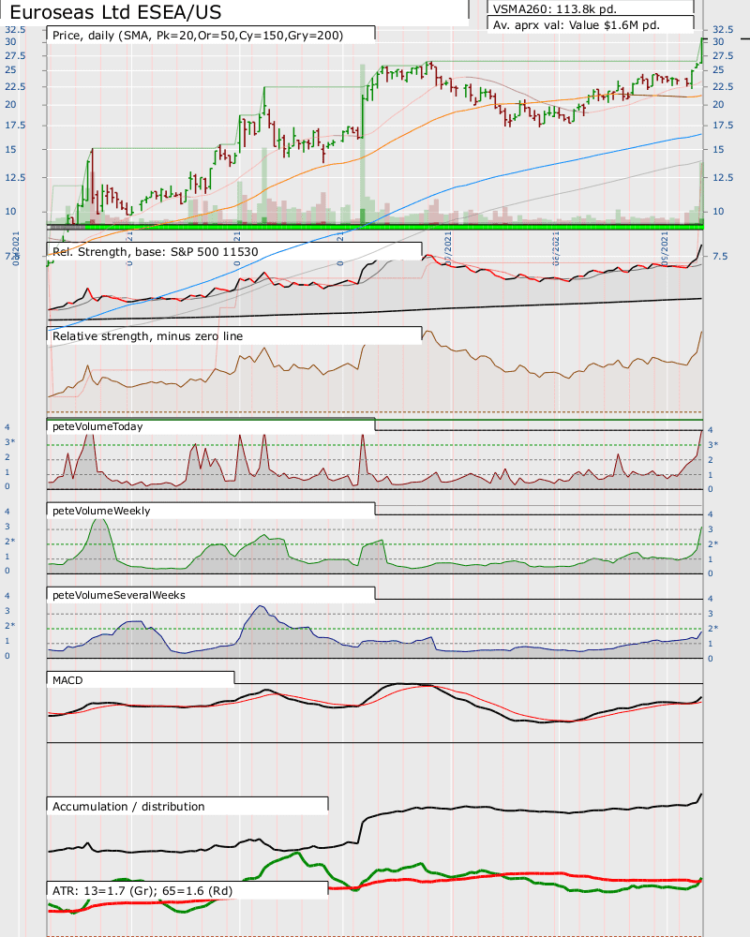Screen dimensions: 750x937
Task: Click the 2* tick on the left peteVolumeSeveralWeeks axis
Action: 10,626
